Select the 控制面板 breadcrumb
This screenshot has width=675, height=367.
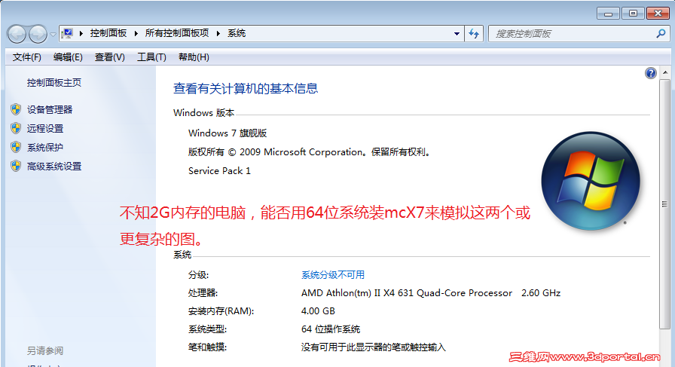(x=108, y=33)
